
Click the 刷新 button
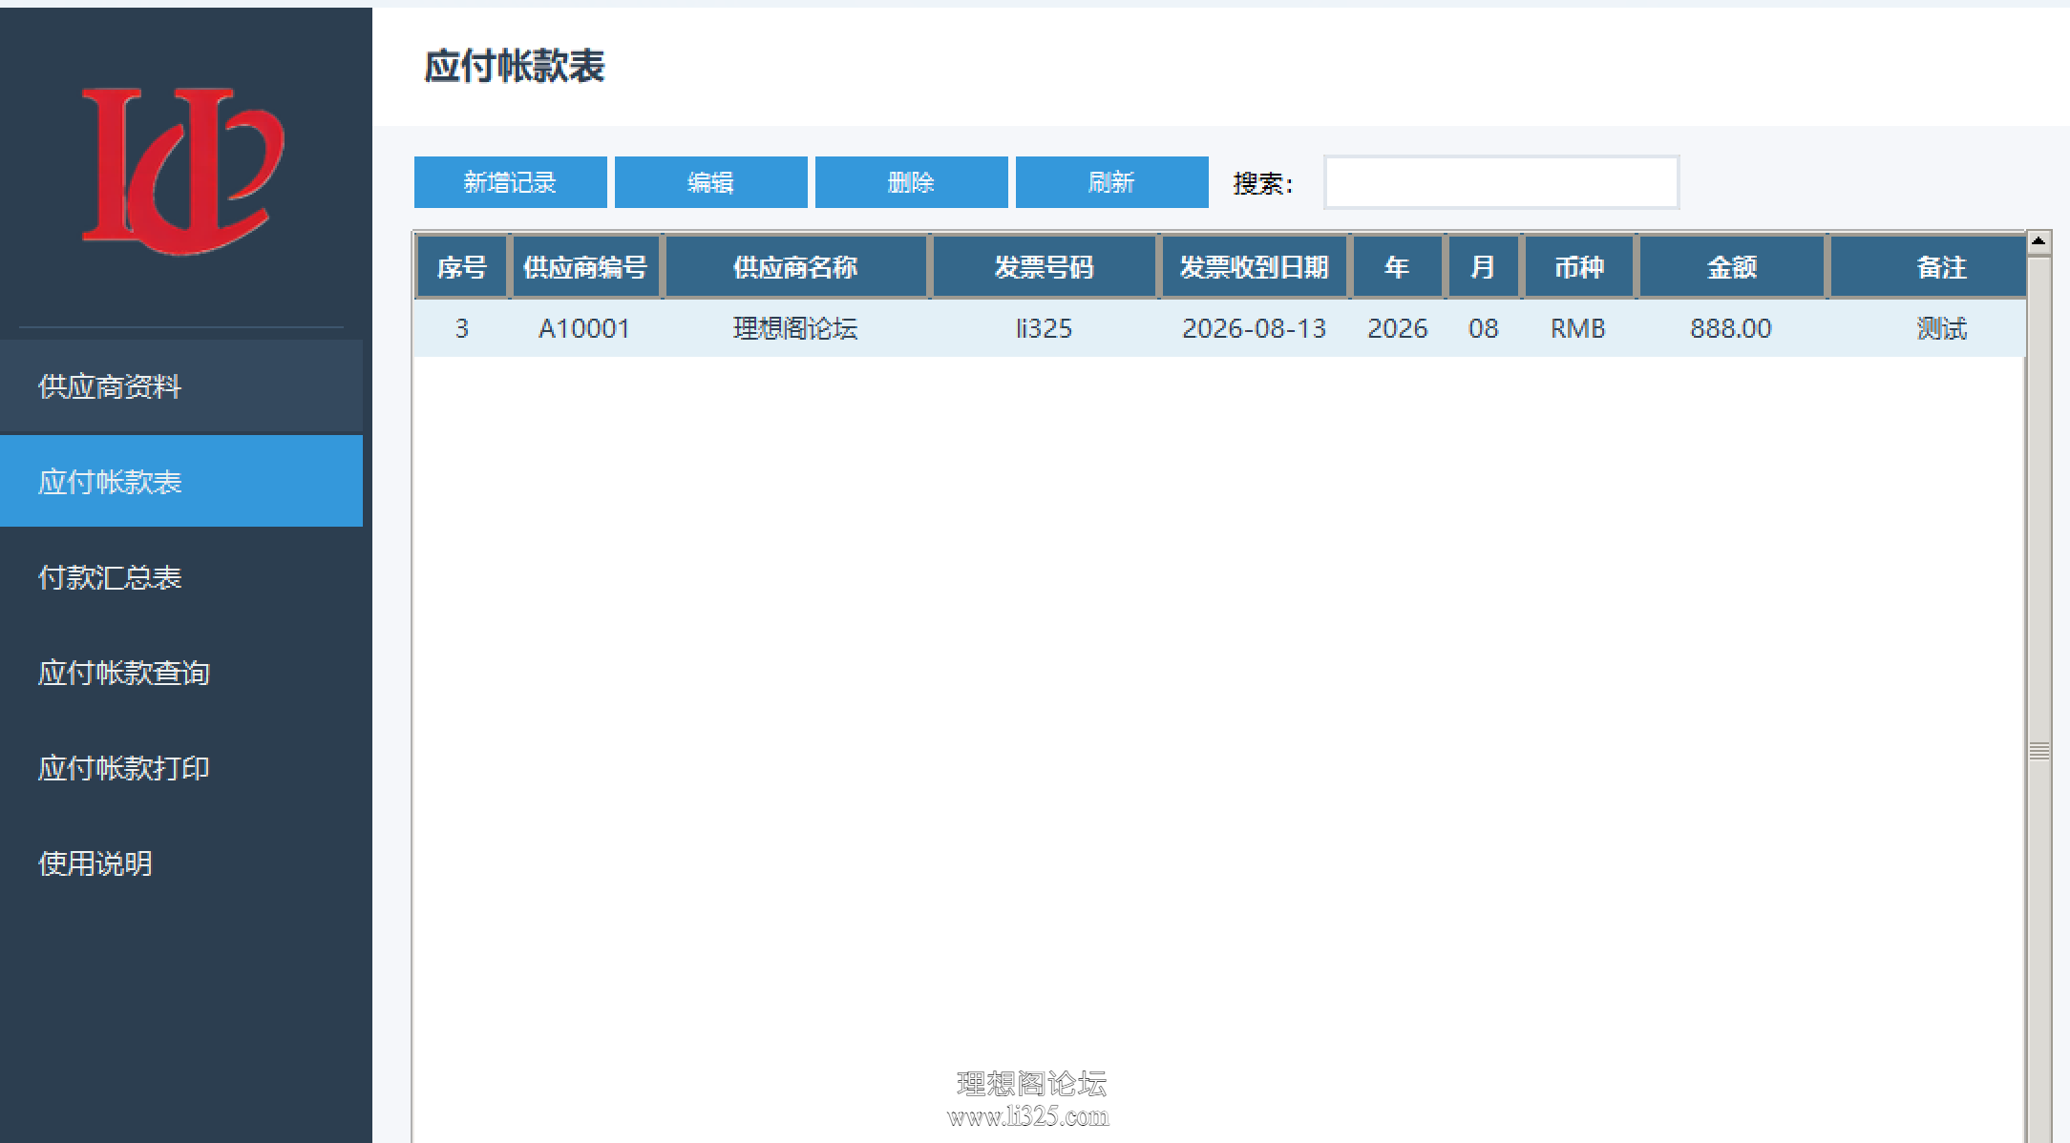[1112, 182]
